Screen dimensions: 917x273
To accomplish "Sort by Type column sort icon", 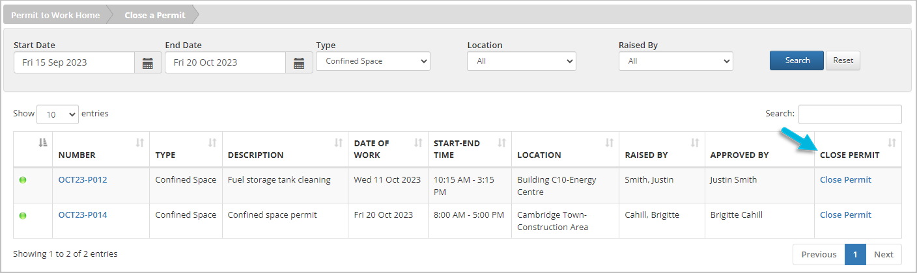I will [212, 143].
